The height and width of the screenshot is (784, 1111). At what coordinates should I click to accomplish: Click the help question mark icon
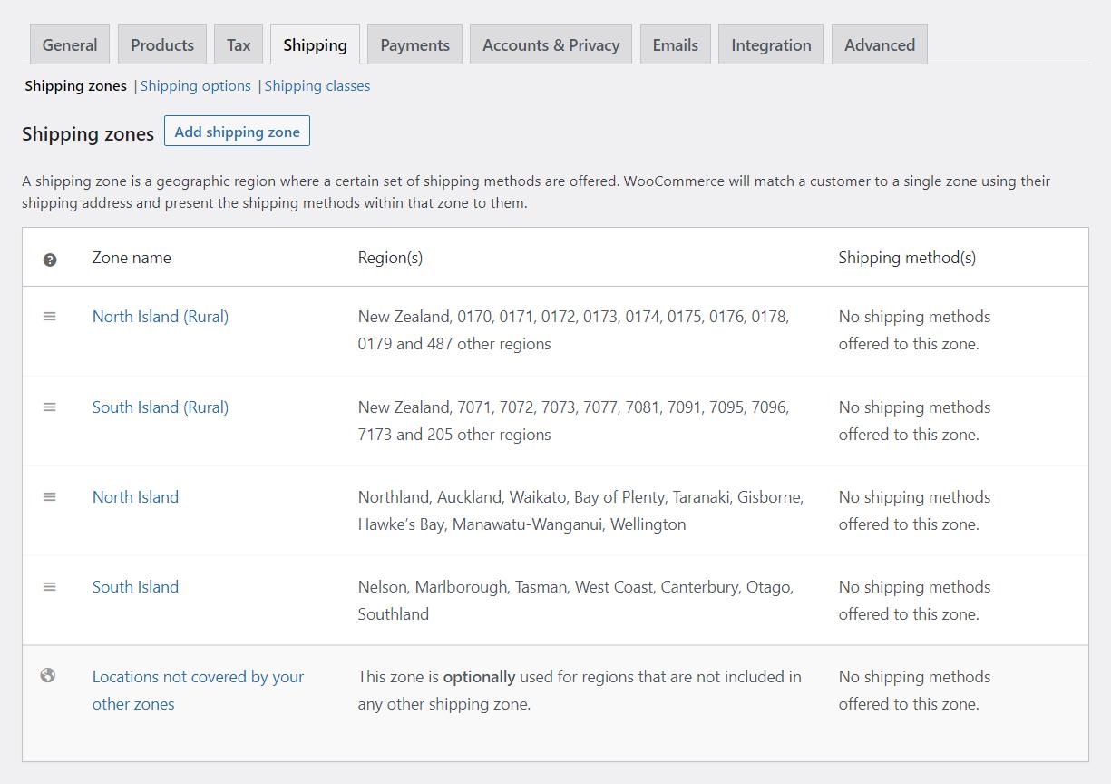(x=50, y=260)
